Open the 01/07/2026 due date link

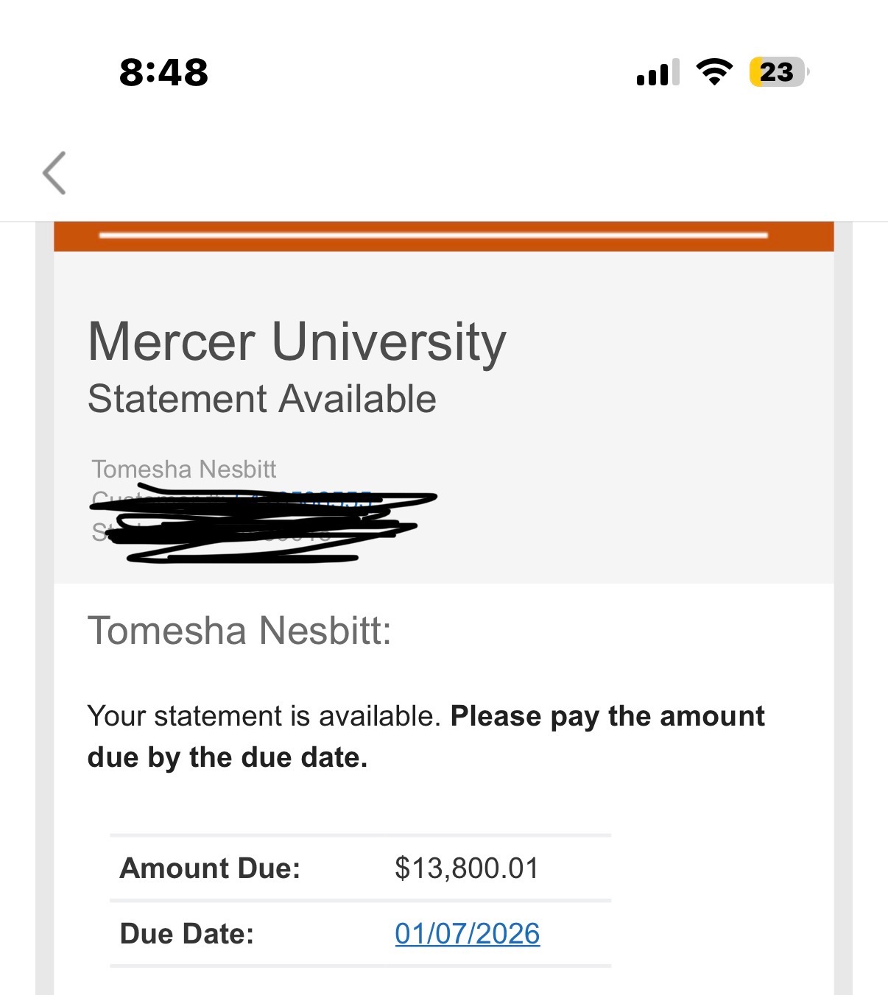point(467,933)
